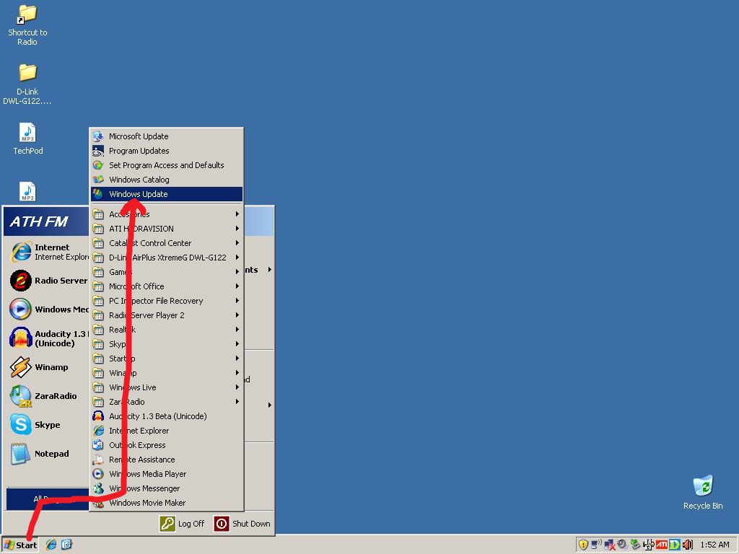Launch the Radio Server pinned icon
Viewport: 739px width, 554px height.
coord(21,281)
